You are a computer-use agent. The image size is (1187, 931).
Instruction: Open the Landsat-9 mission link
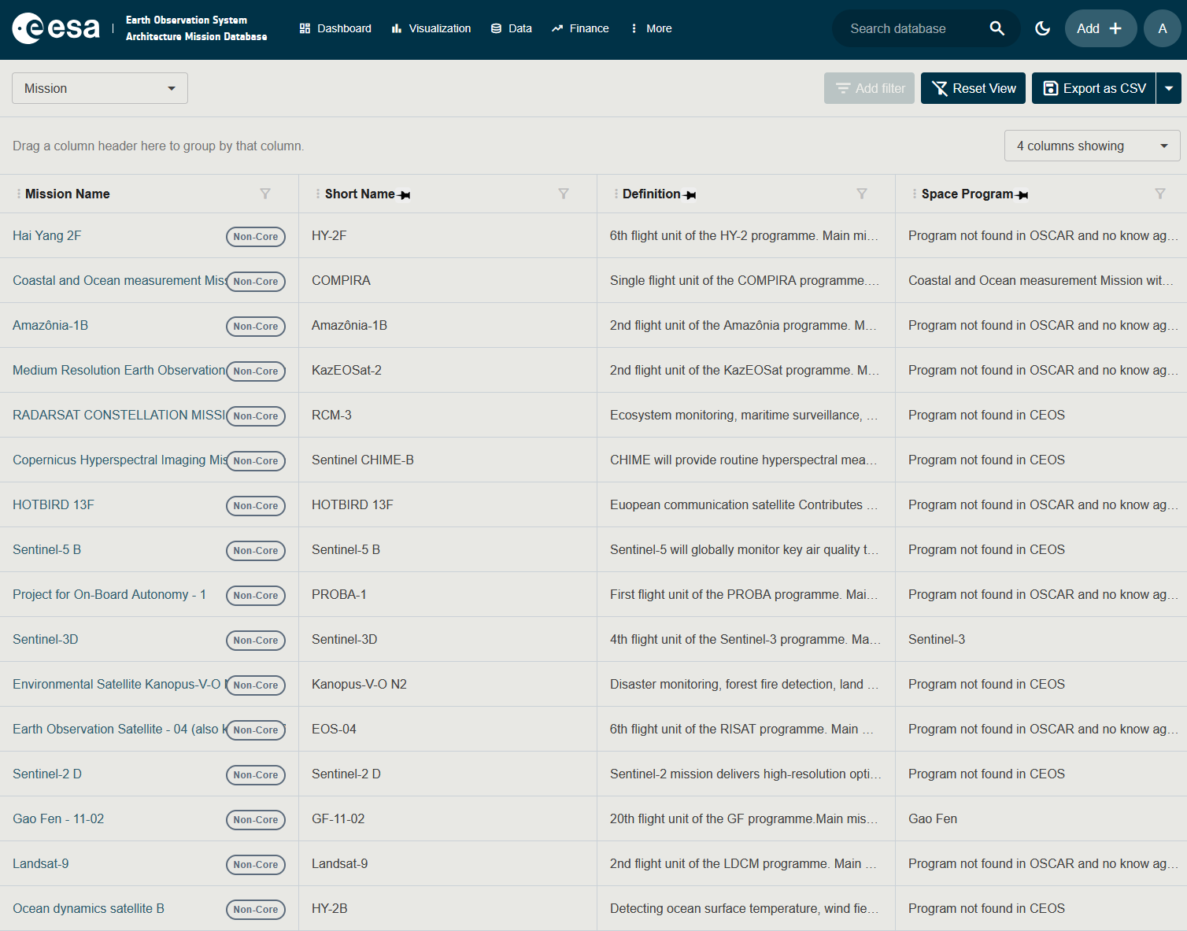pos(41,863)
